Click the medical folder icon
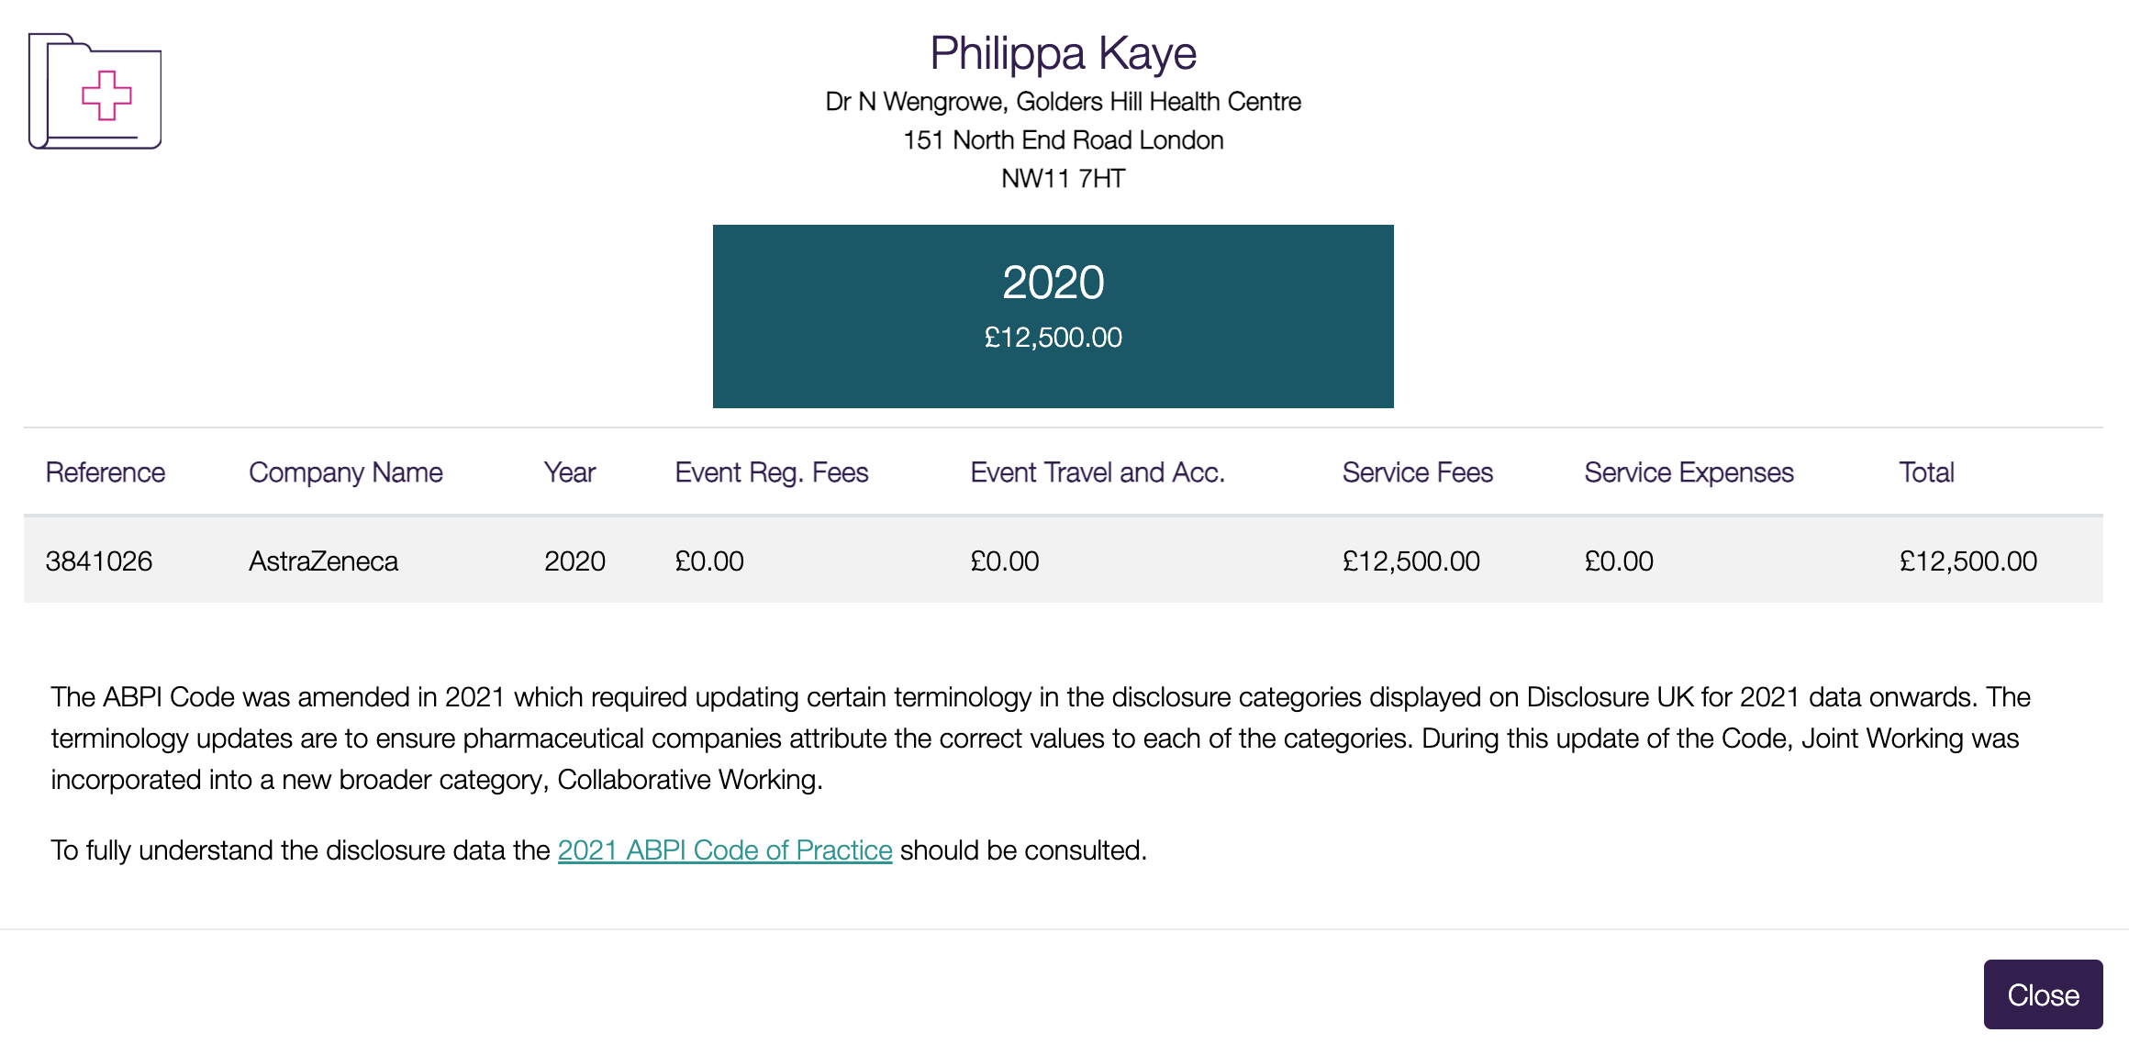The image size is (2129, 1055). [95, 91]
